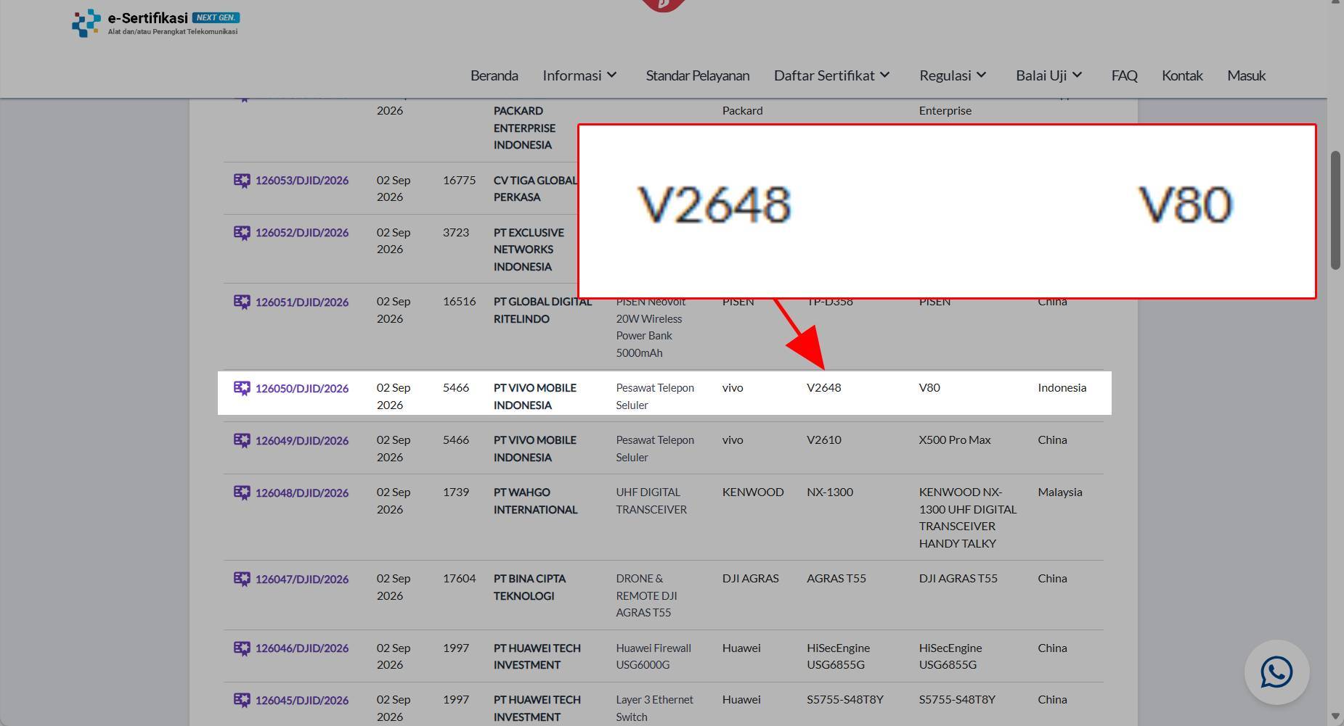The height and width of the screenshot is (726, 1344).
Task: Expand the Regulasi dropdown menu
Action: 953,75
